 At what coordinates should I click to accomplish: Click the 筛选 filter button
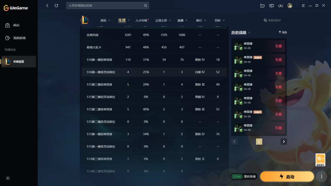283,32
